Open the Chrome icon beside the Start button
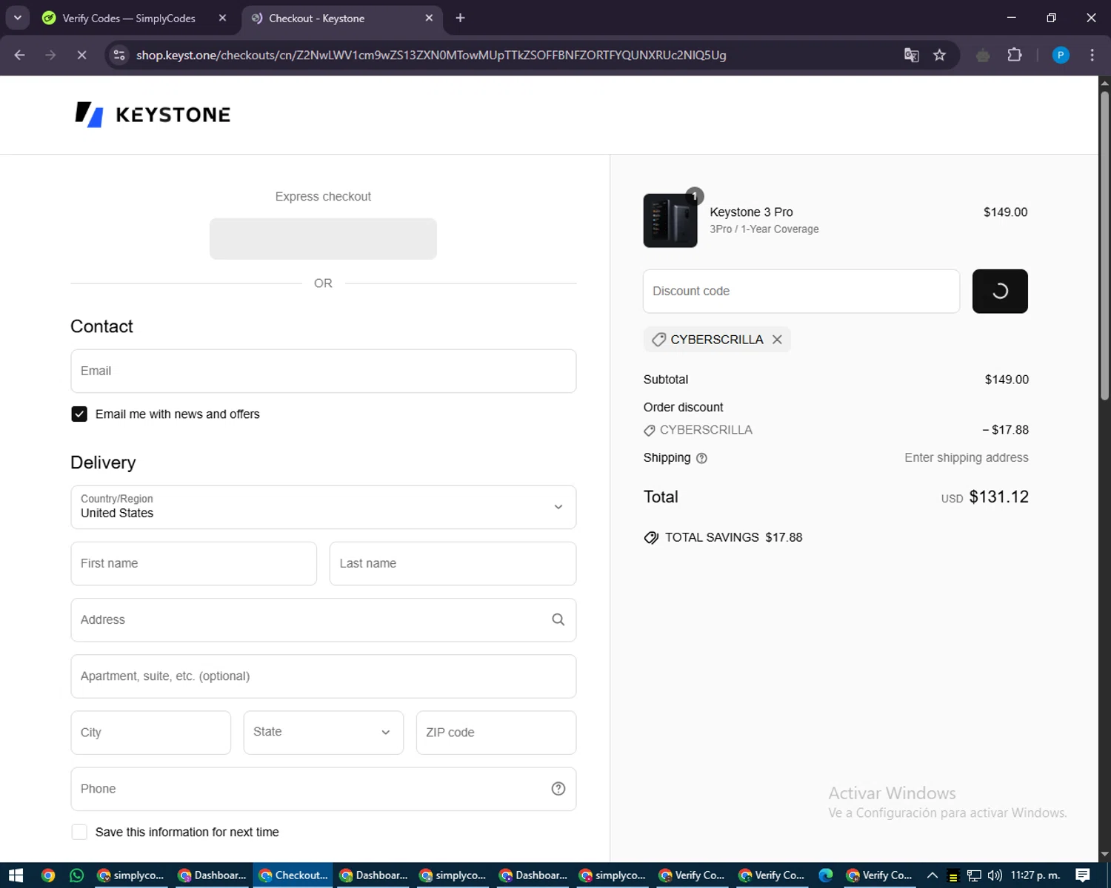The image size is (1111, 888). tap(48, 875)
